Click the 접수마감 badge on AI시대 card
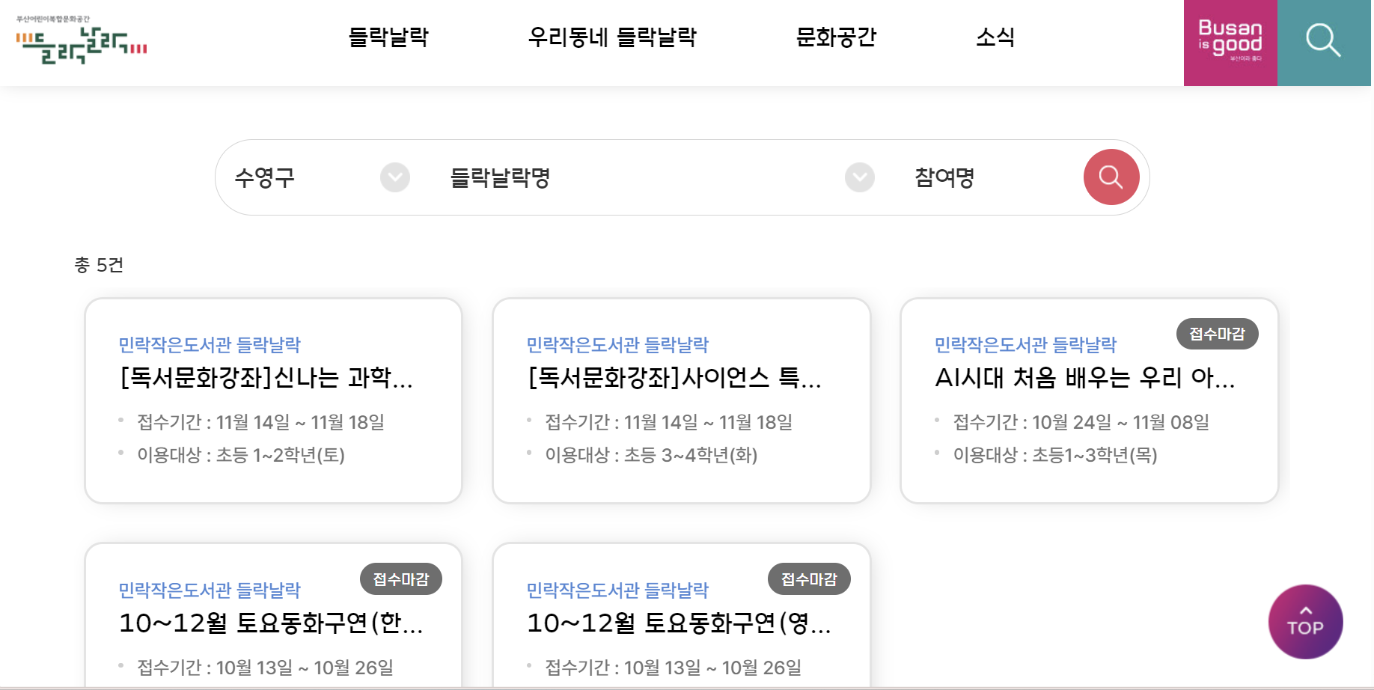 click(1218, 335)
